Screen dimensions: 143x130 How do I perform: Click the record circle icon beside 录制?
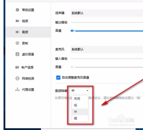click(17, 43)
